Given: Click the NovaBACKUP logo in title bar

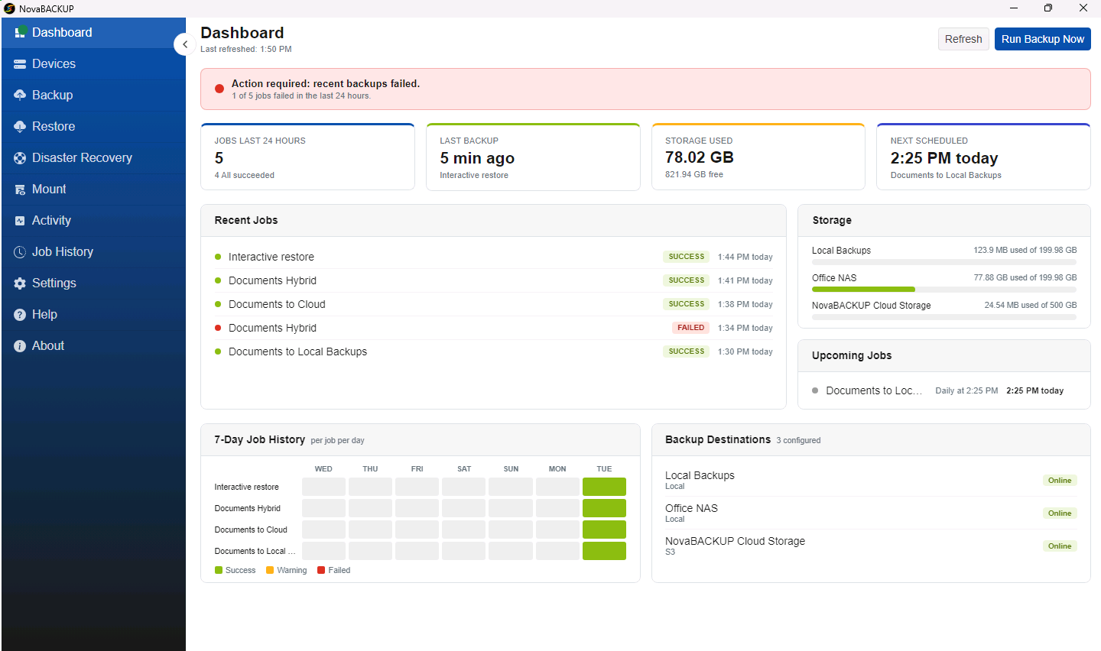Looking at the screenshot, I should coord(9,8).
